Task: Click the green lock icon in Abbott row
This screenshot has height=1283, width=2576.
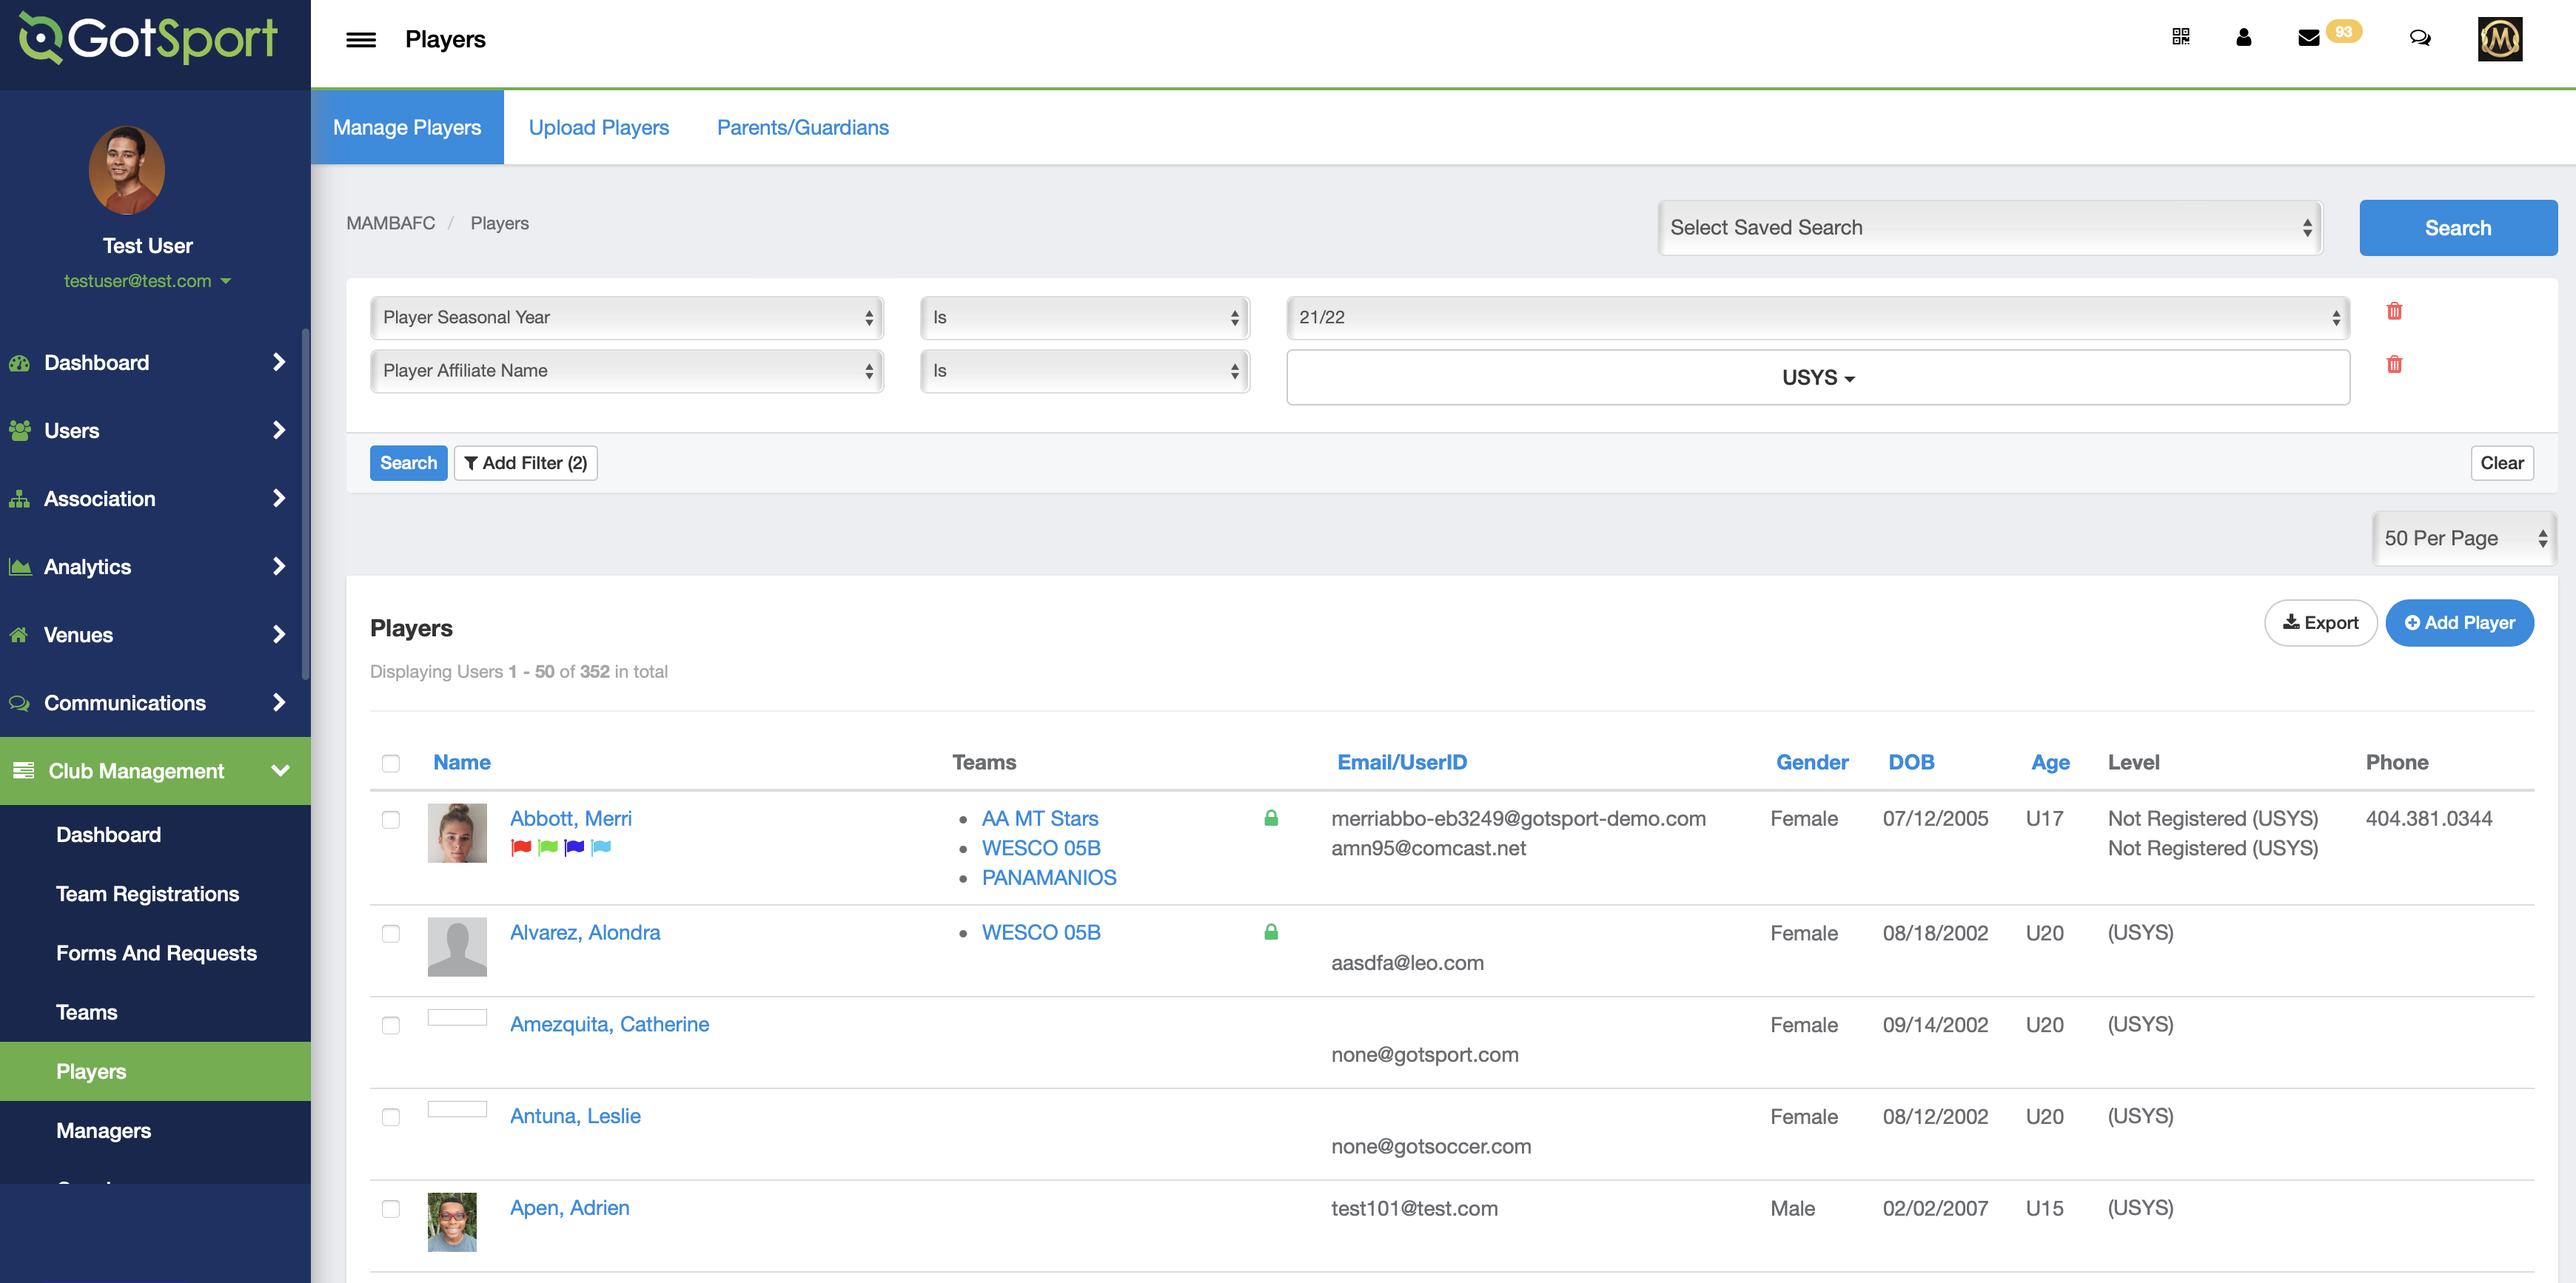Action: (x=1271, y=818)
